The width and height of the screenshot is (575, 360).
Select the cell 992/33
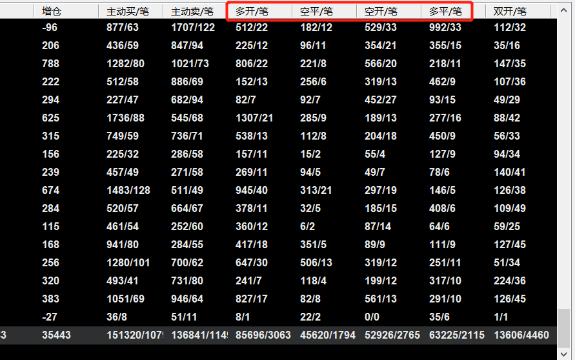[x=445, y=27]
